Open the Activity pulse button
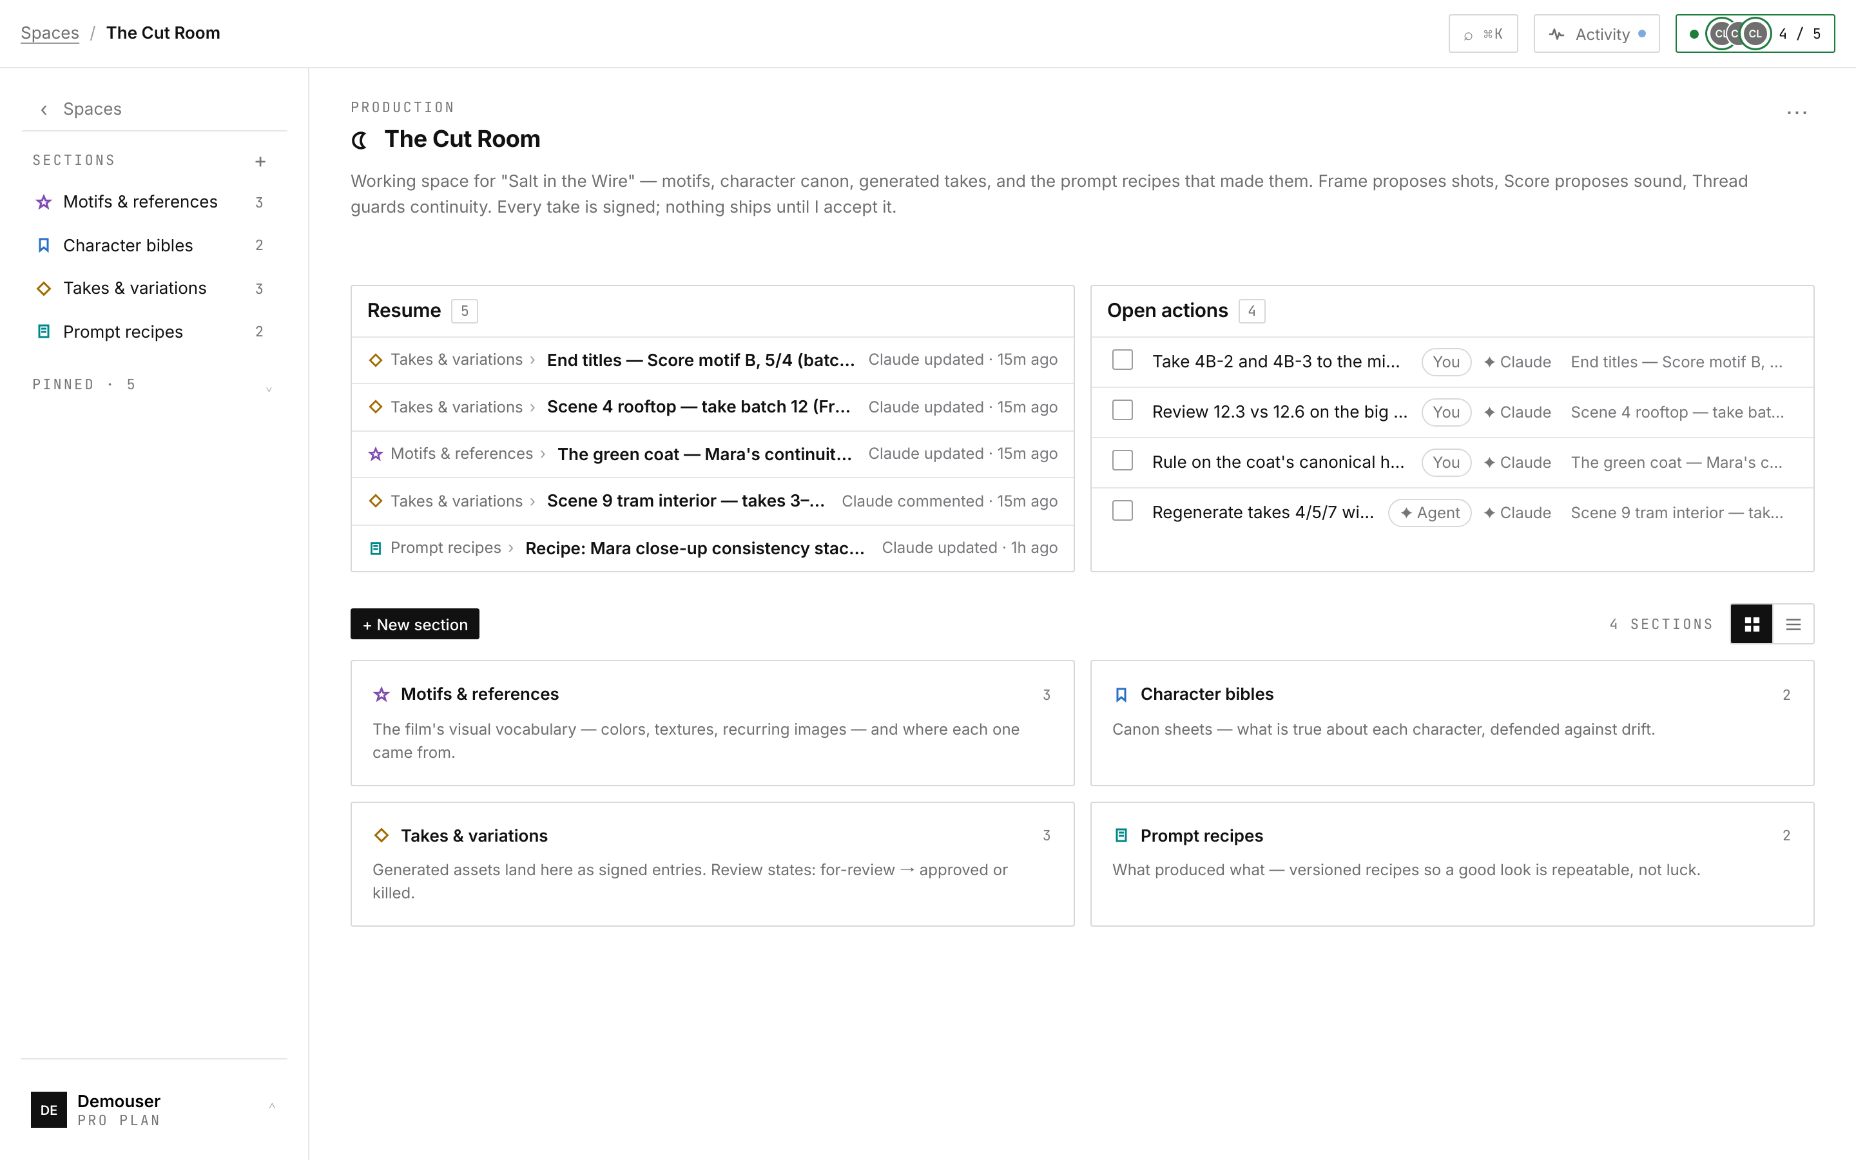 tap(1596, 34)
